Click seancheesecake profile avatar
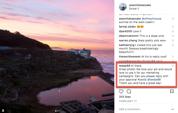 (123, 7)
